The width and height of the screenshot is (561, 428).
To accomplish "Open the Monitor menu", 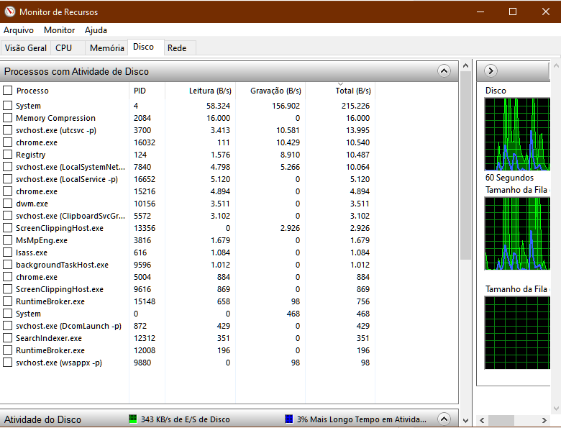I will (60, 30).
